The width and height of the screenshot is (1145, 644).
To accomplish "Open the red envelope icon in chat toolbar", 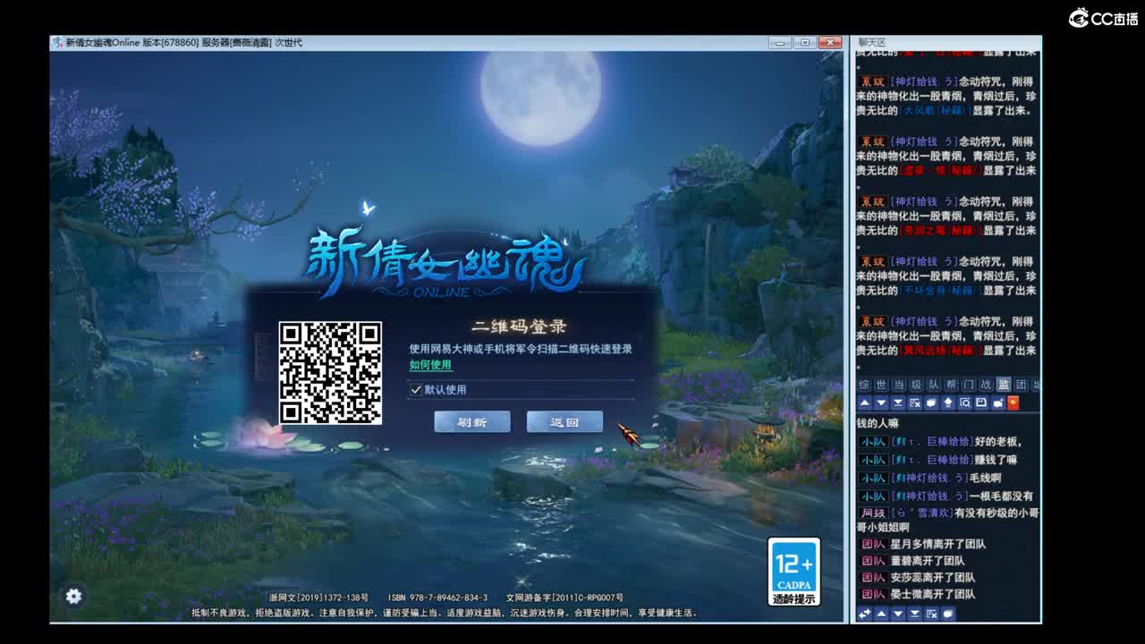I will [1014, 403].
